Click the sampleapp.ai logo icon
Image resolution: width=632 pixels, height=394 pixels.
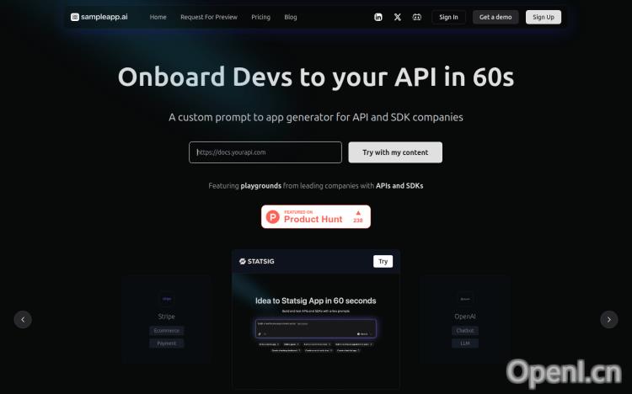75,17
